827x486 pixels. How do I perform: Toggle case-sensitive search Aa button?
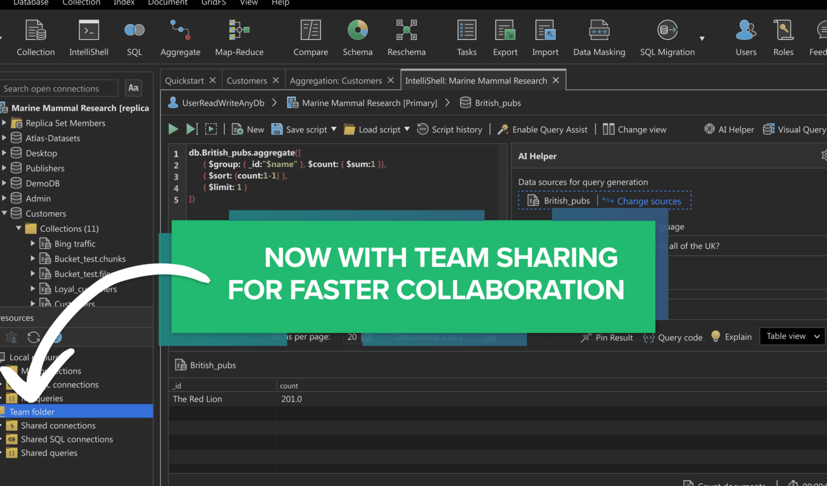click(134, 88)
